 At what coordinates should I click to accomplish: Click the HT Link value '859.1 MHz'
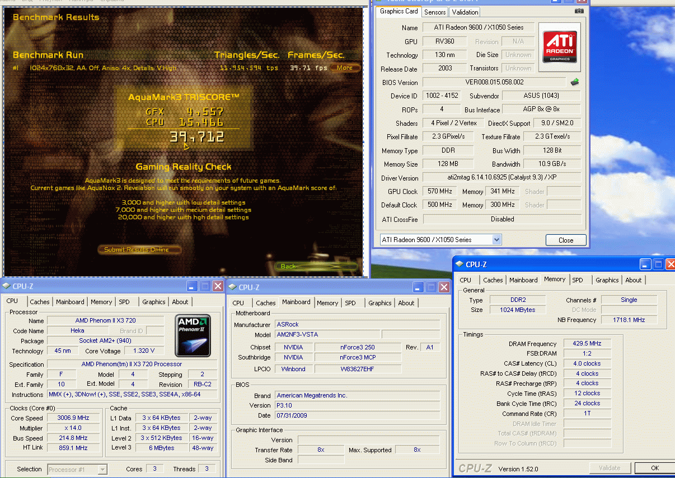coord(73,448)
